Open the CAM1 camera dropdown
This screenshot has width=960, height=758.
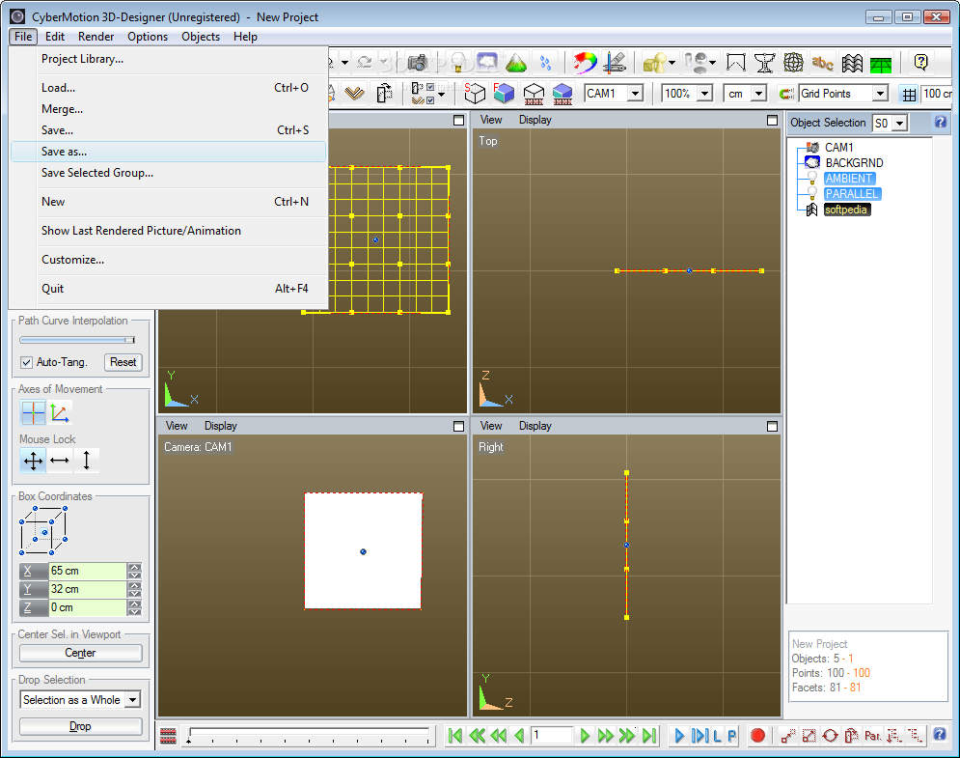[x=636, y=94]
